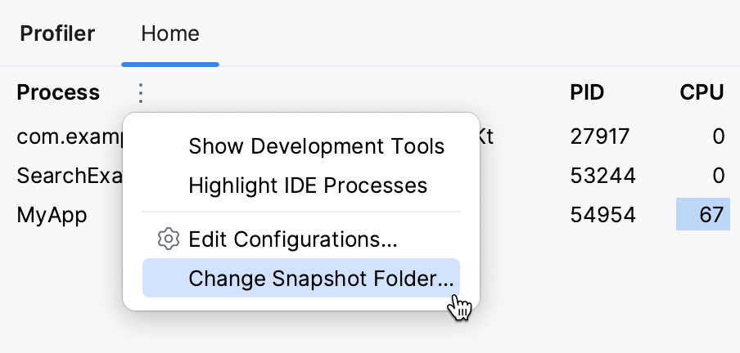
Task: Open Edit Configurations... from the popup
Action: tap(293, 240)
